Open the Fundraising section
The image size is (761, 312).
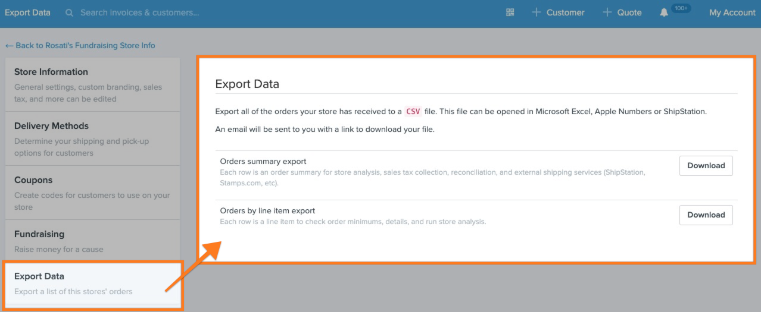pyautogui.click(x=92, y=241)
